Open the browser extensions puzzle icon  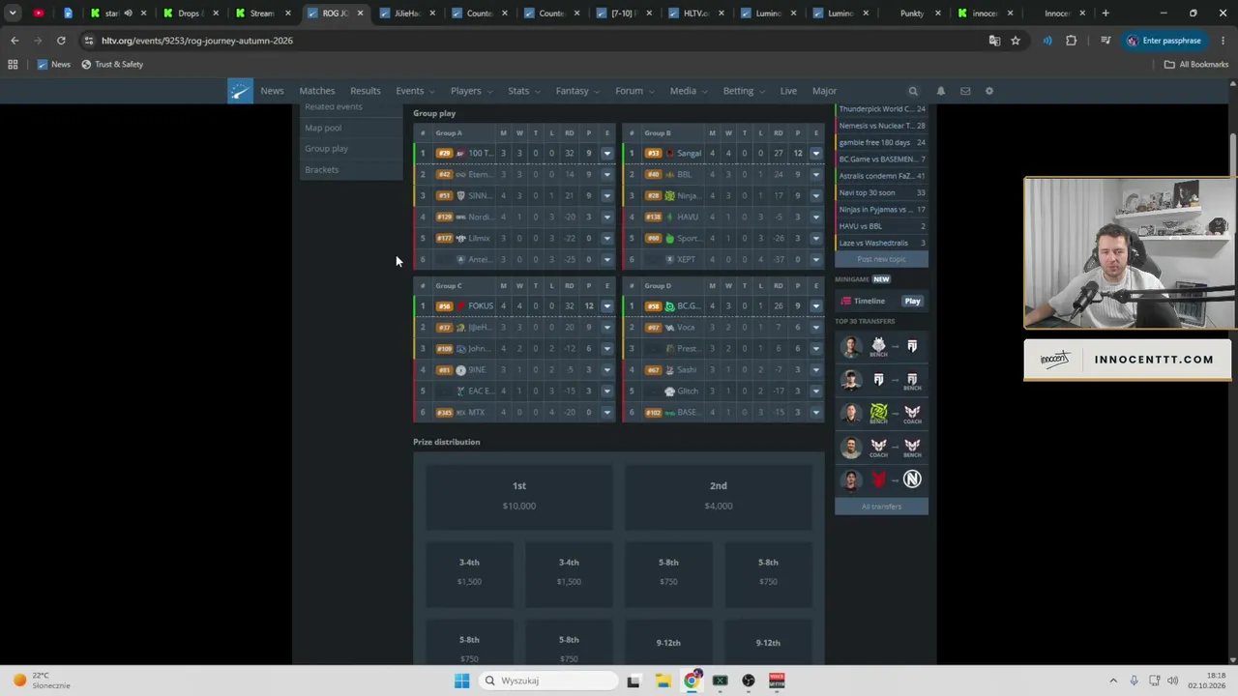click(x=1071, y=41)
